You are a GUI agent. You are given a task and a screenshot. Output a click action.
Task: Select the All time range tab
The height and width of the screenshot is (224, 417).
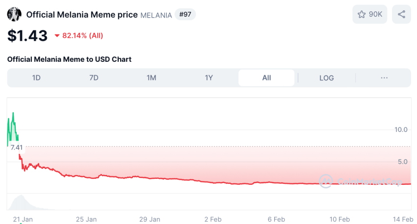266,78
